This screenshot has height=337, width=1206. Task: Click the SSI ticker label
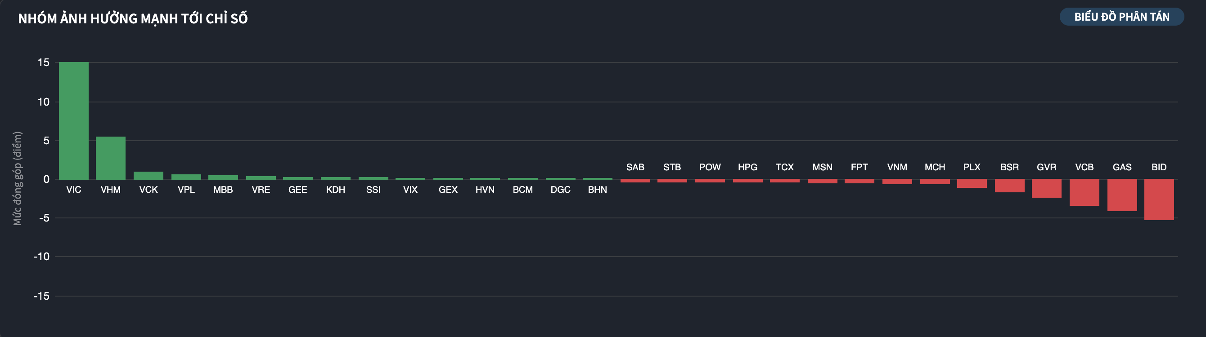(x=373, y=190)
